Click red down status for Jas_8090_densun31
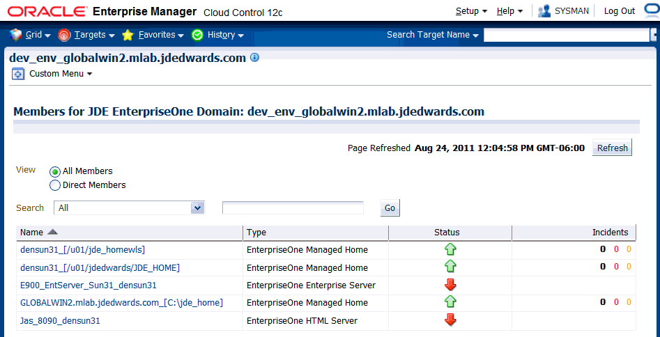The image size is (660, 337). coord(450,320)
